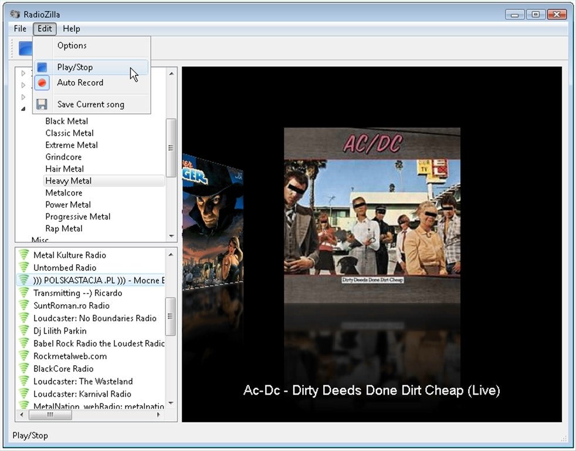The width and height of the screenshot is (576, 451).
Task: Collapse the expanded genre tree node arrow
Action: (x=23, y=109)
